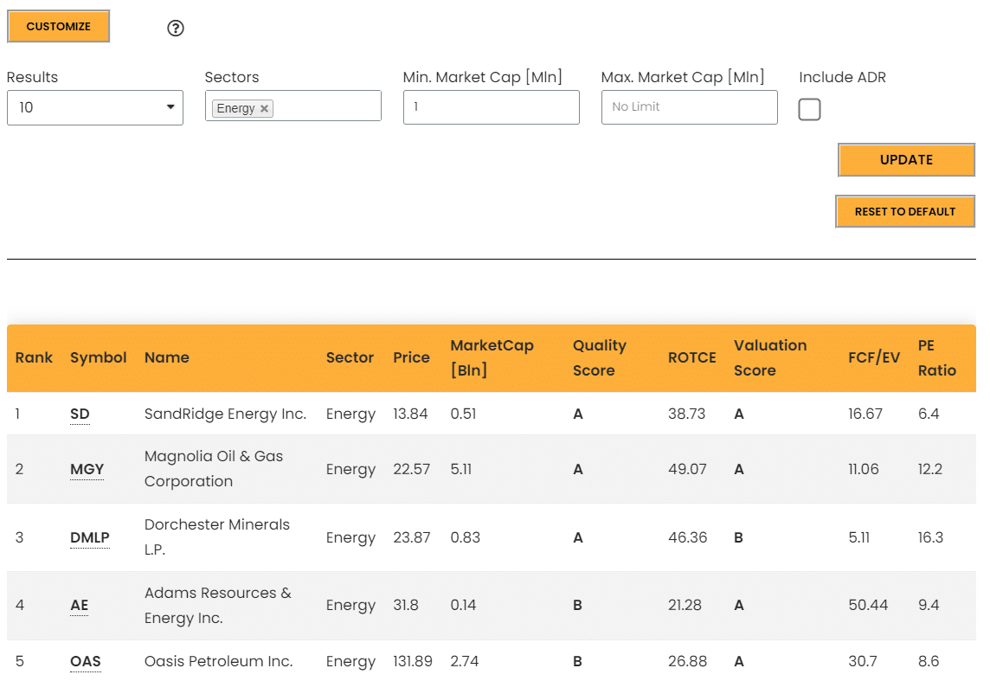Viewport: 990px width, 681px height.
Task: Click the price value 13.84
Action: [x=410, y=414]
